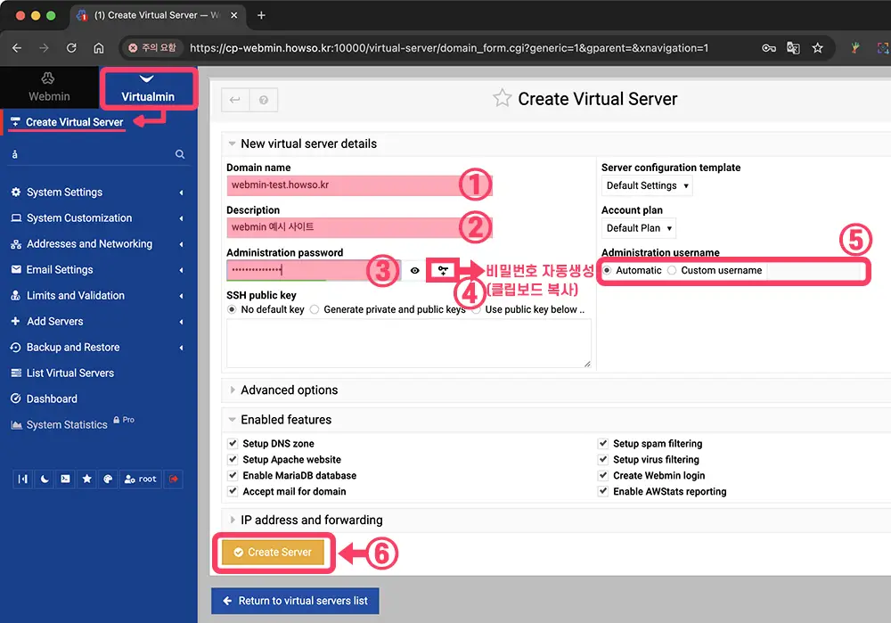The height and width of the screenshot is (623, 891).
Task: Click browser forward arrow
Action: click(x=44, y=48)
